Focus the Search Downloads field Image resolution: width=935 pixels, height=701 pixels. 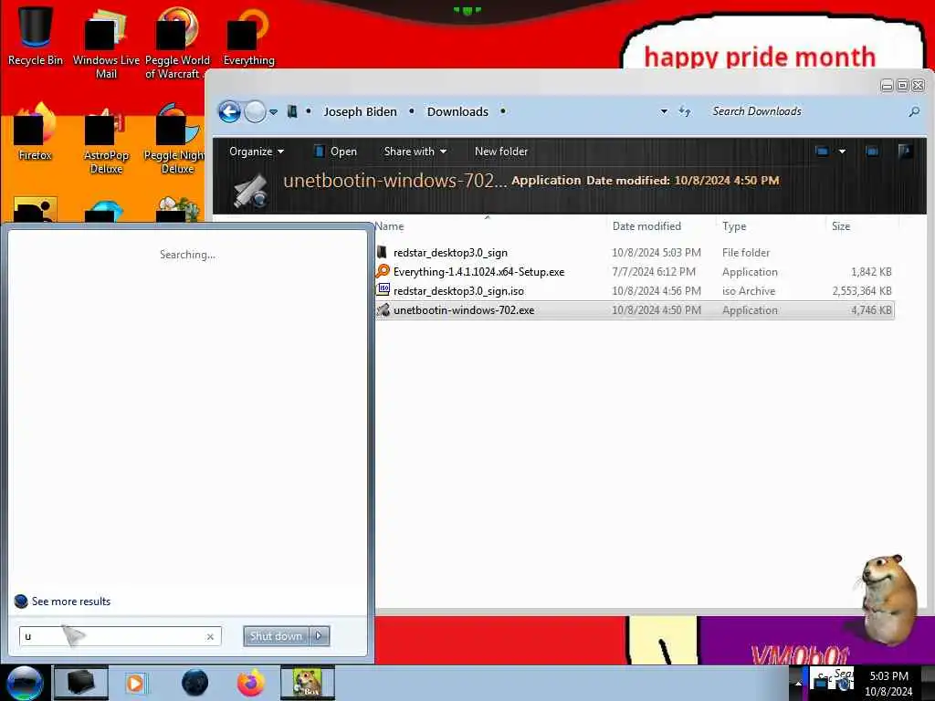point(805,111)
